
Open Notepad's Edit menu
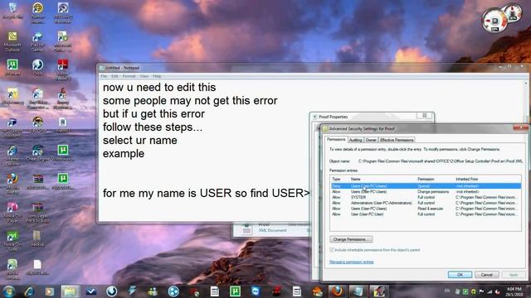(114, 76)
